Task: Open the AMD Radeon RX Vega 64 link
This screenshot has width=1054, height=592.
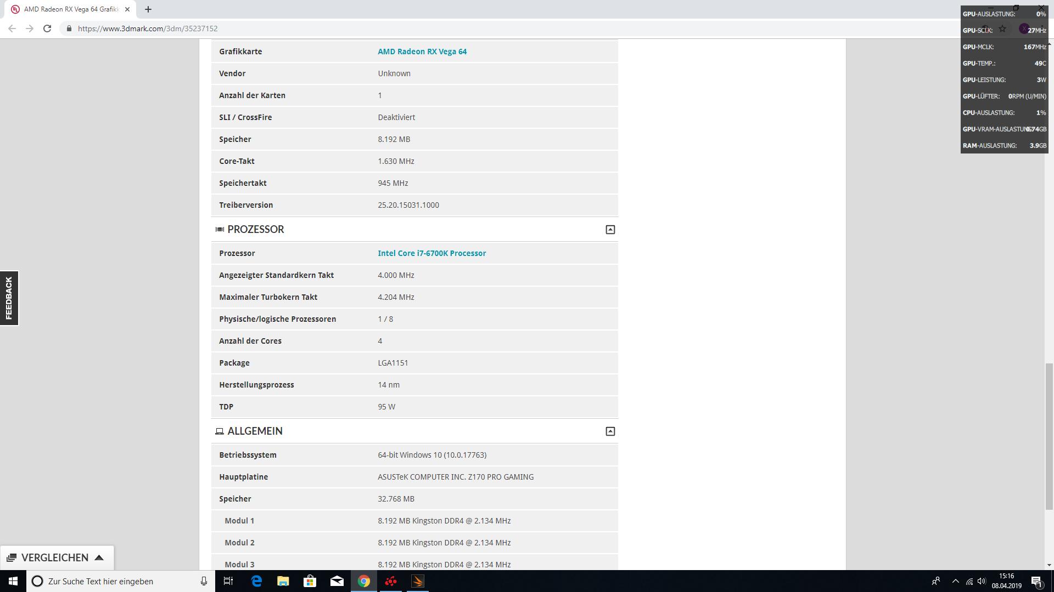Action: pyautogui.click(x=422, y=52)
